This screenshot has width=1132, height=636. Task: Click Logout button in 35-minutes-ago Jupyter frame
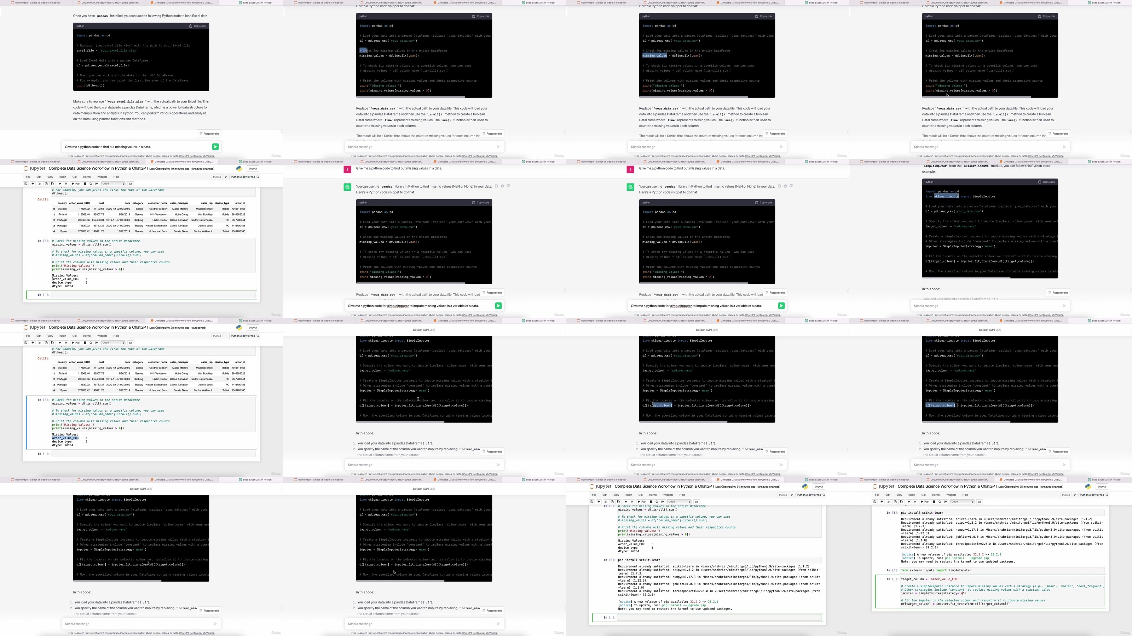(x=1102, y=486)
